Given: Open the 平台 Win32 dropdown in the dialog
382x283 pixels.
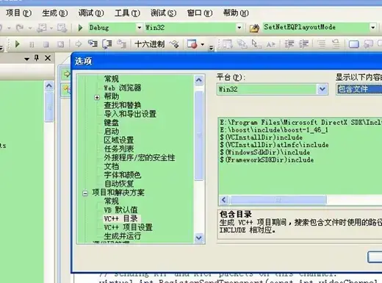Looking at the screenshot, I should (x=322, y=89).
